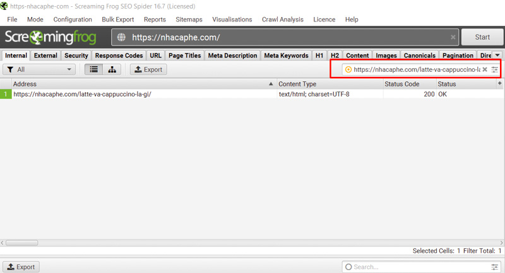This screenshot has height=273, width=505.
Task: Open search filter options in top filter box
Action: pyautogui.click(x=495, y=69)
